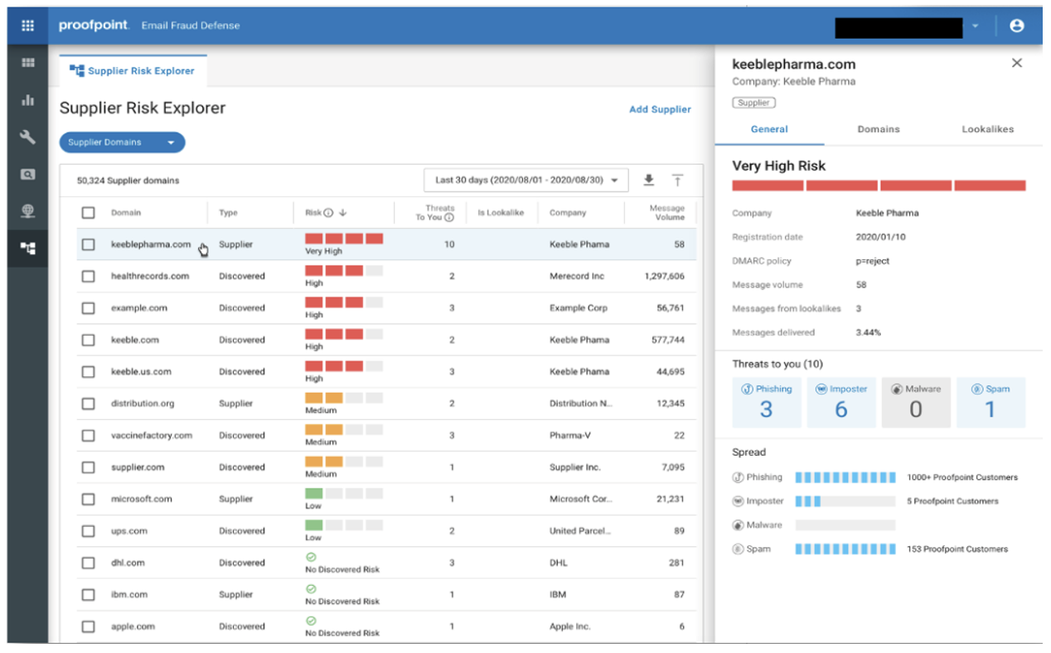Open the app launcher grid icon
The image size is (1051, 653).
27,26
